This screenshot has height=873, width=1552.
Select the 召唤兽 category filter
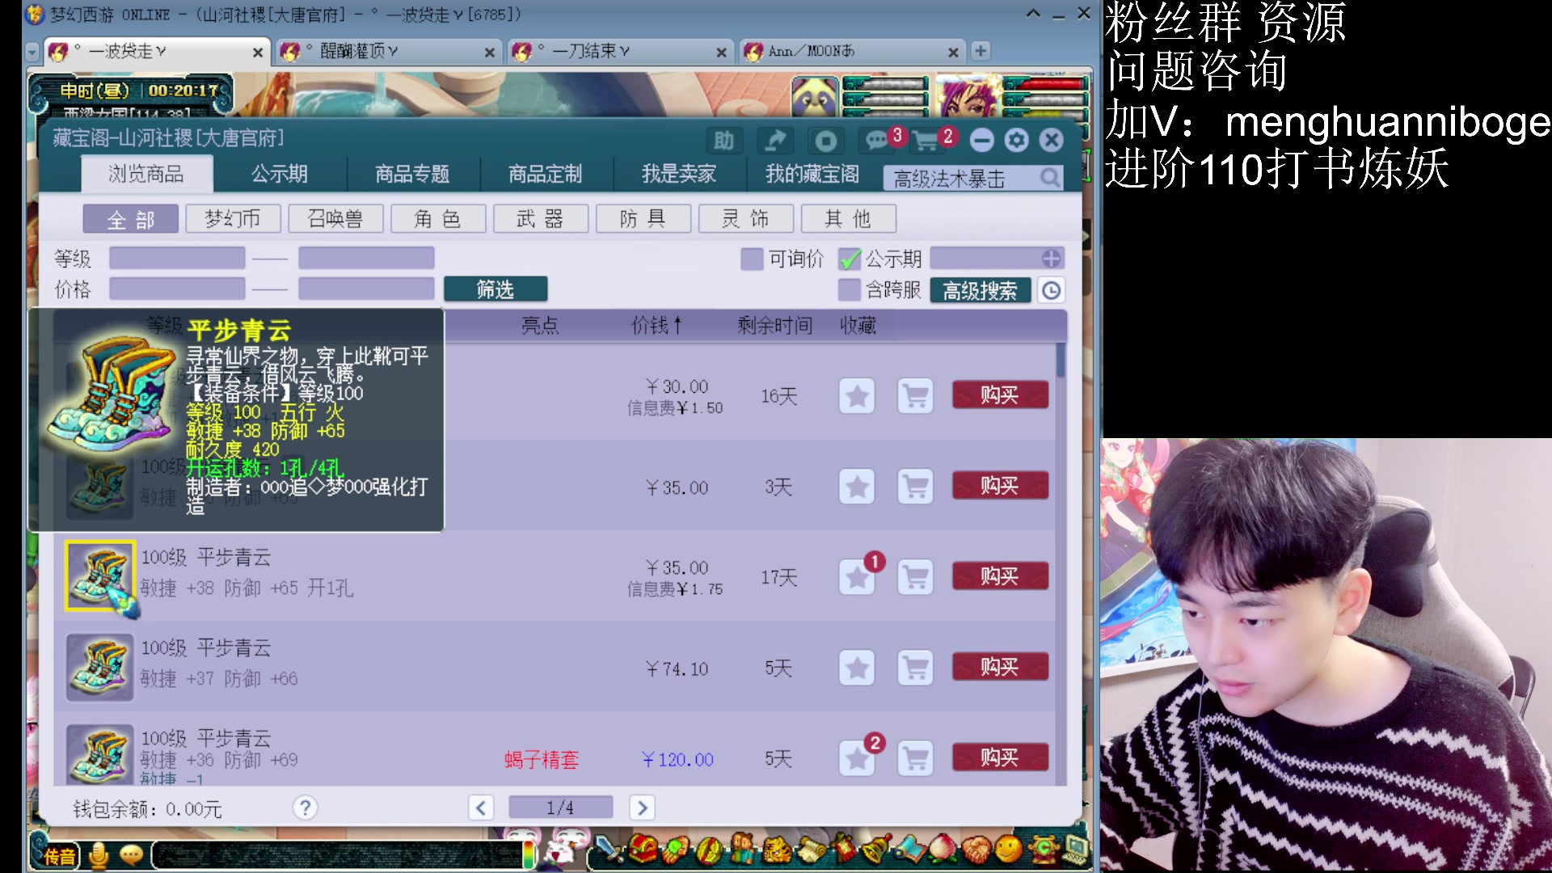coord(335,219)
